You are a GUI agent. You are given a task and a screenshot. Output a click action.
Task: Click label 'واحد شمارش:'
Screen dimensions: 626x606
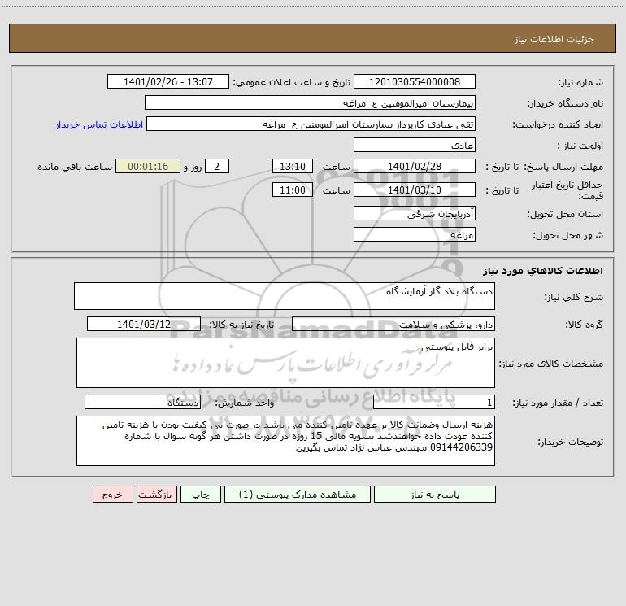[x=245, y=403]
